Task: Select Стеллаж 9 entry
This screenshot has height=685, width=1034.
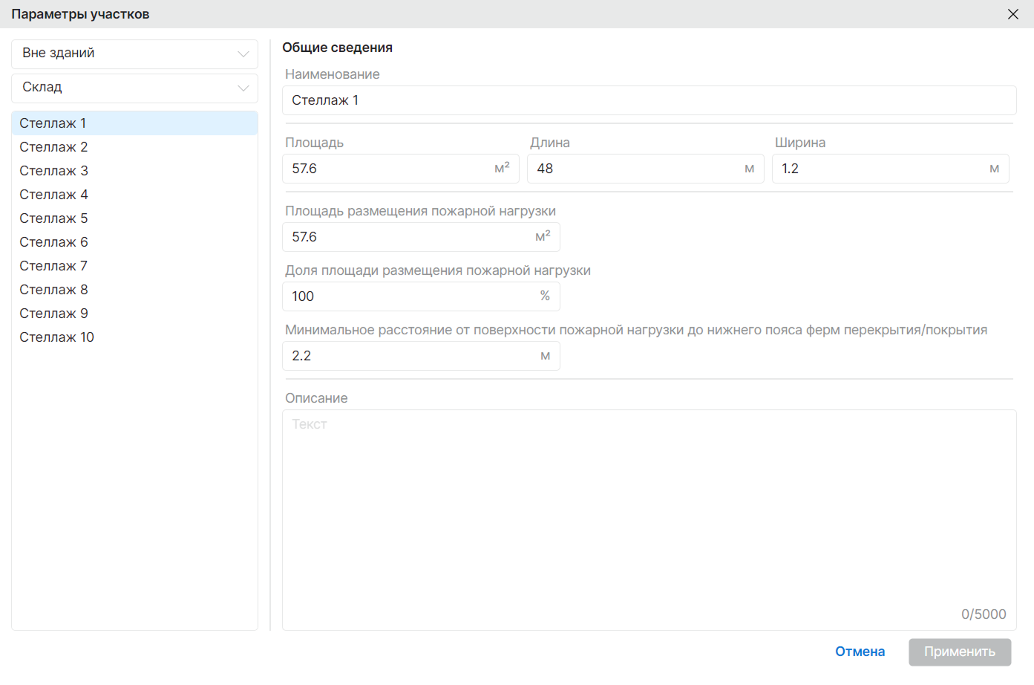Action: 134,314
